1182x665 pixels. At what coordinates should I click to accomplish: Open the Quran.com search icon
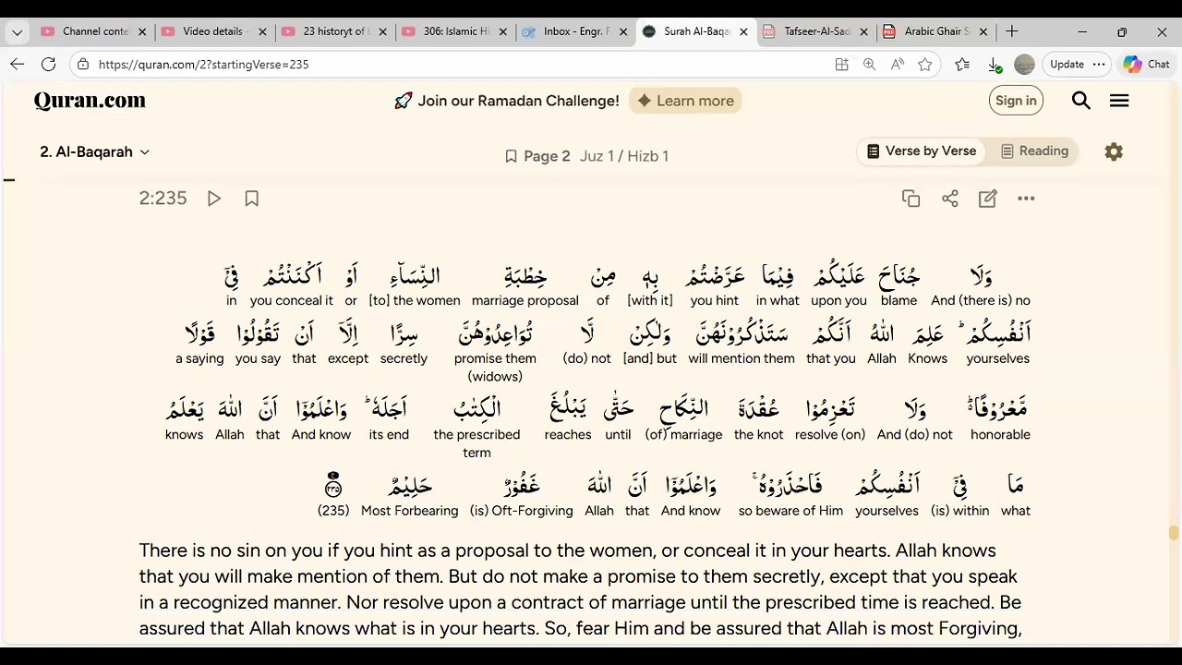click(x=1080, y=101)
